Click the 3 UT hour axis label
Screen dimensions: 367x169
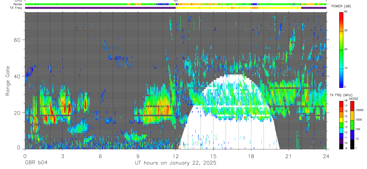coord(62,156)
